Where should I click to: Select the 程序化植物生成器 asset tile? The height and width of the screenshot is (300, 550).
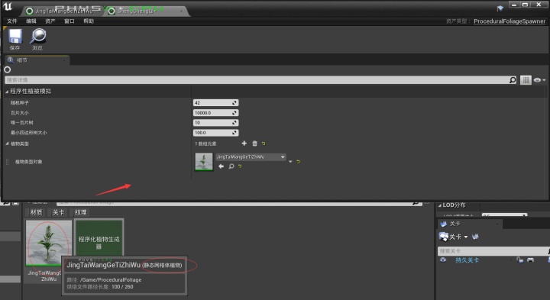click(x=99, y=238)
